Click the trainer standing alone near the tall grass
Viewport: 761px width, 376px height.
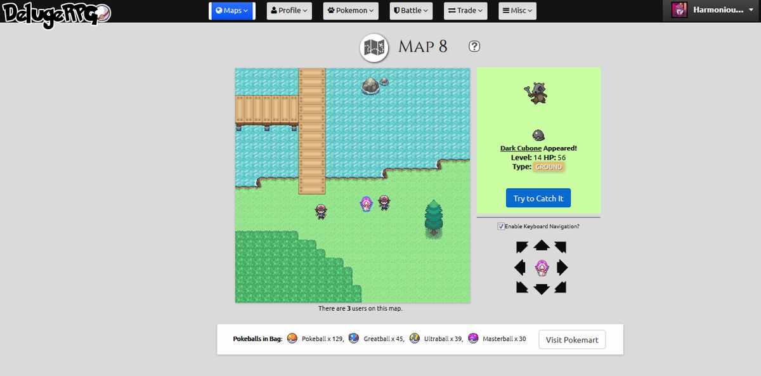[x=321, y=212]
